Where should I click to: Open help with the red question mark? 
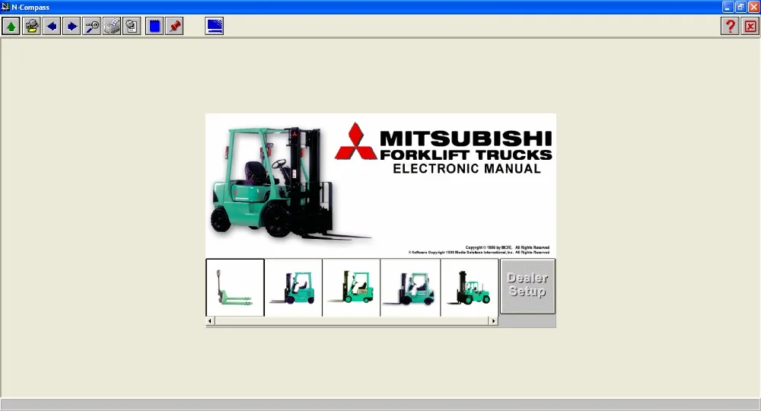click(x=730, y=26)
